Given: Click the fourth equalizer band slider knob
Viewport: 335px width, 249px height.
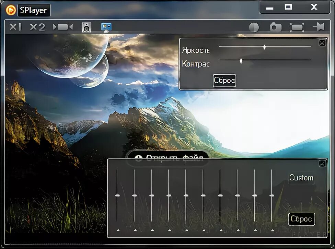Looking at the screenshot, I should point(169,195).
